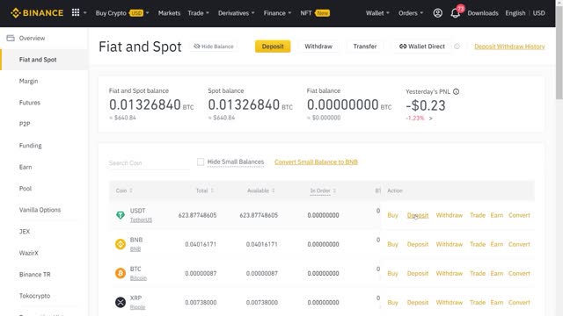
Task: Click the top Withdraw button
Action: [318, 47]
